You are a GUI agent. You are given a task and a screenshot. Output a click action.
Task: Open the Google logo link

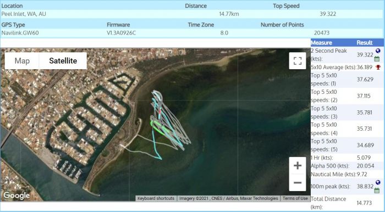tap(16, 196)
